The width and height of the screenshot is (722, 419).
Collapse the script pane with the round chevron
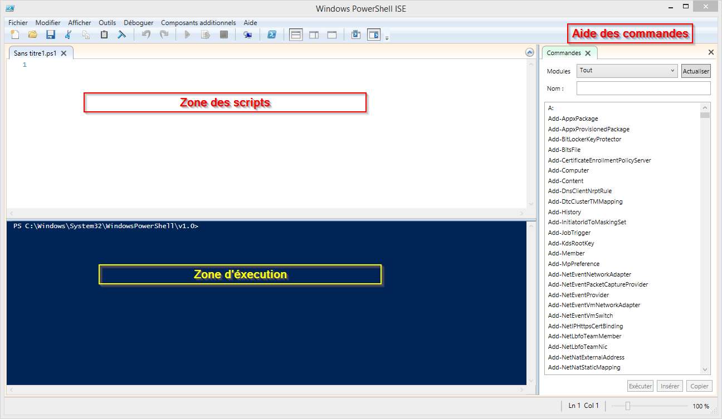coord(530,52)
